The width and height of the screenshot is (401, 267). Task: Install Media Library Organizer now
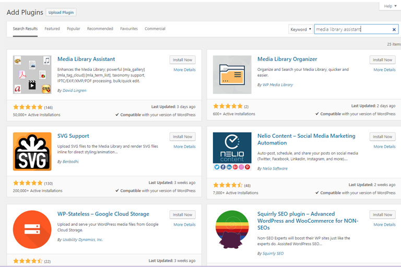click(x=382, y=60)
